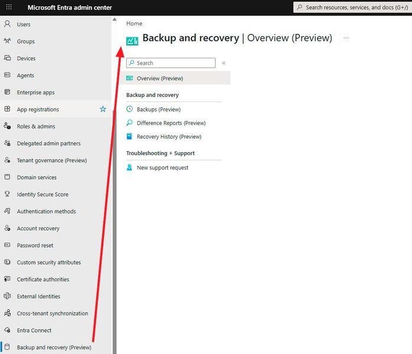Click the Agents icon in sidebar
This screenshot has height=354, width=412.
pyautogui.click(x=7, y=75)
